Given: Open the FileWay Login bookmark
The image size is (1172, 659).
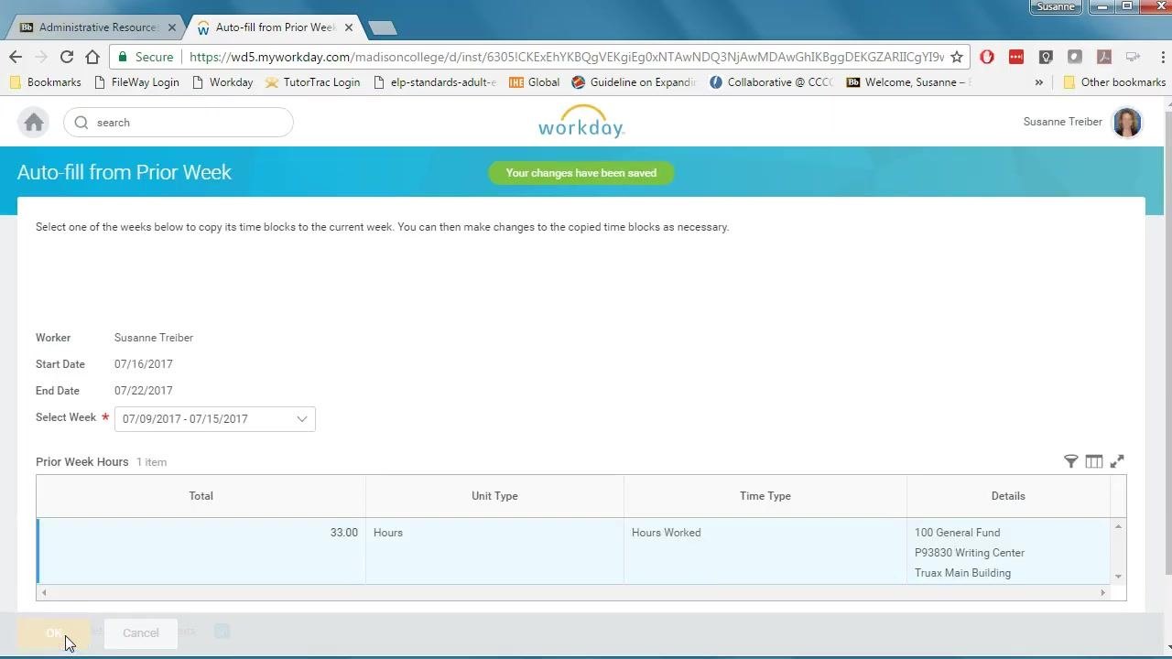Looking at the screenshot, I should pos(136,82).
